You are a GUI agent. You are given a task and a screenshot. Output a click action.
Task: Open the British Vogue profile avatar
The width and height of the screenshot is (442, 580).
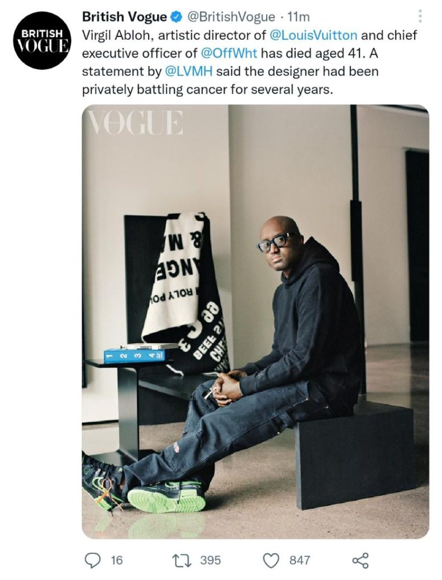click(x=41, y=41)
